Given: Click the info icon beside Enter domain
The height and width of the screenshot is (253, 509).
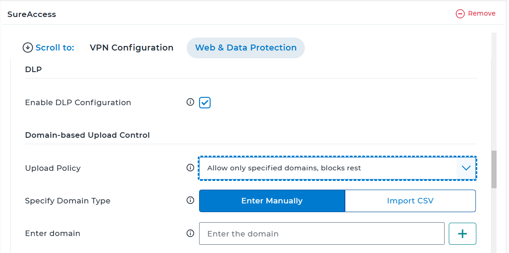Looking at the screenshot, I should click(190, 233).
